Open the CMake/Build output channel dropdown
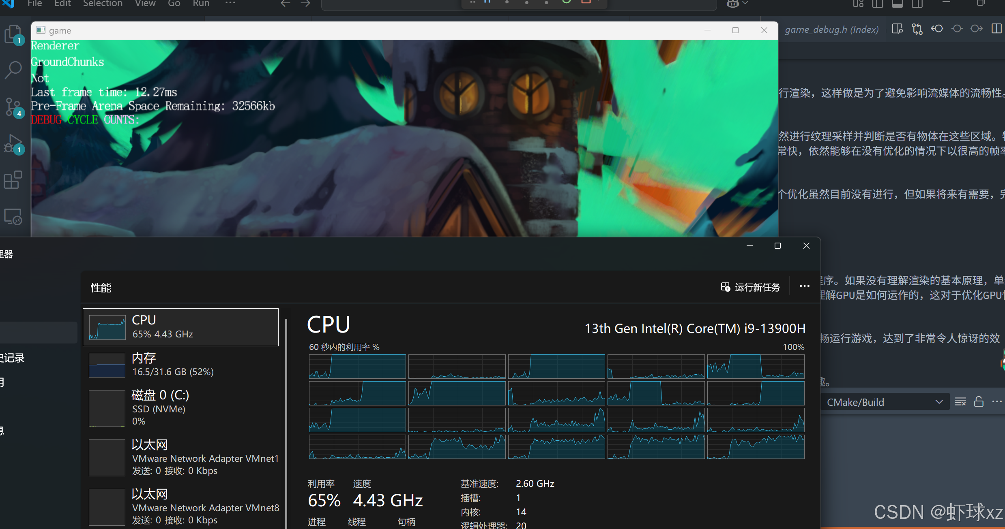Screen dimensions: 1005x529 coord(885,402)
